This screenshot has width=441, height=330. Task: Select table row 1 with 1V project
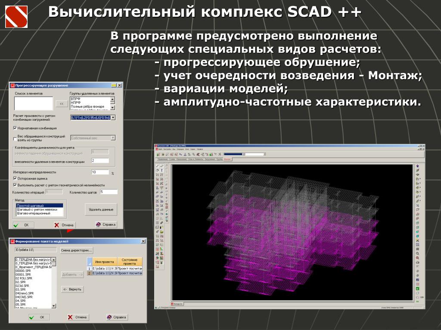(x=115, y=269)
